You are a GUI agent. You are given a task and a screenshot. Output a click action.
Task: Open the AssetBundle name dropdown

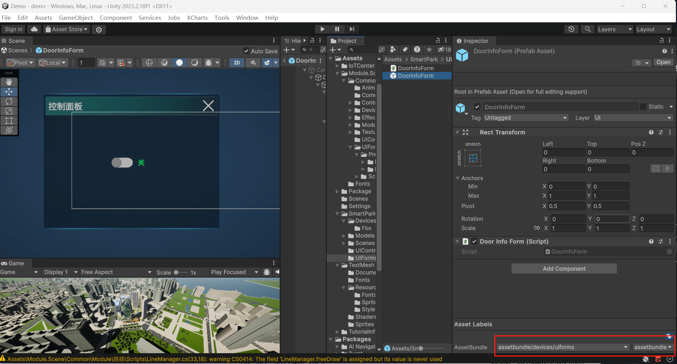point(563,347)
